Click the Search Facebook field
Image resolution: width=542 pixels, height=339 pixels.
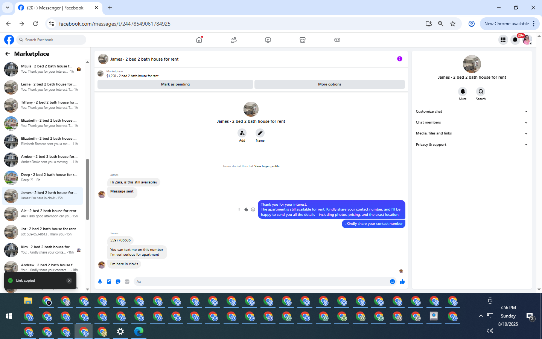(x=52, y=40)
